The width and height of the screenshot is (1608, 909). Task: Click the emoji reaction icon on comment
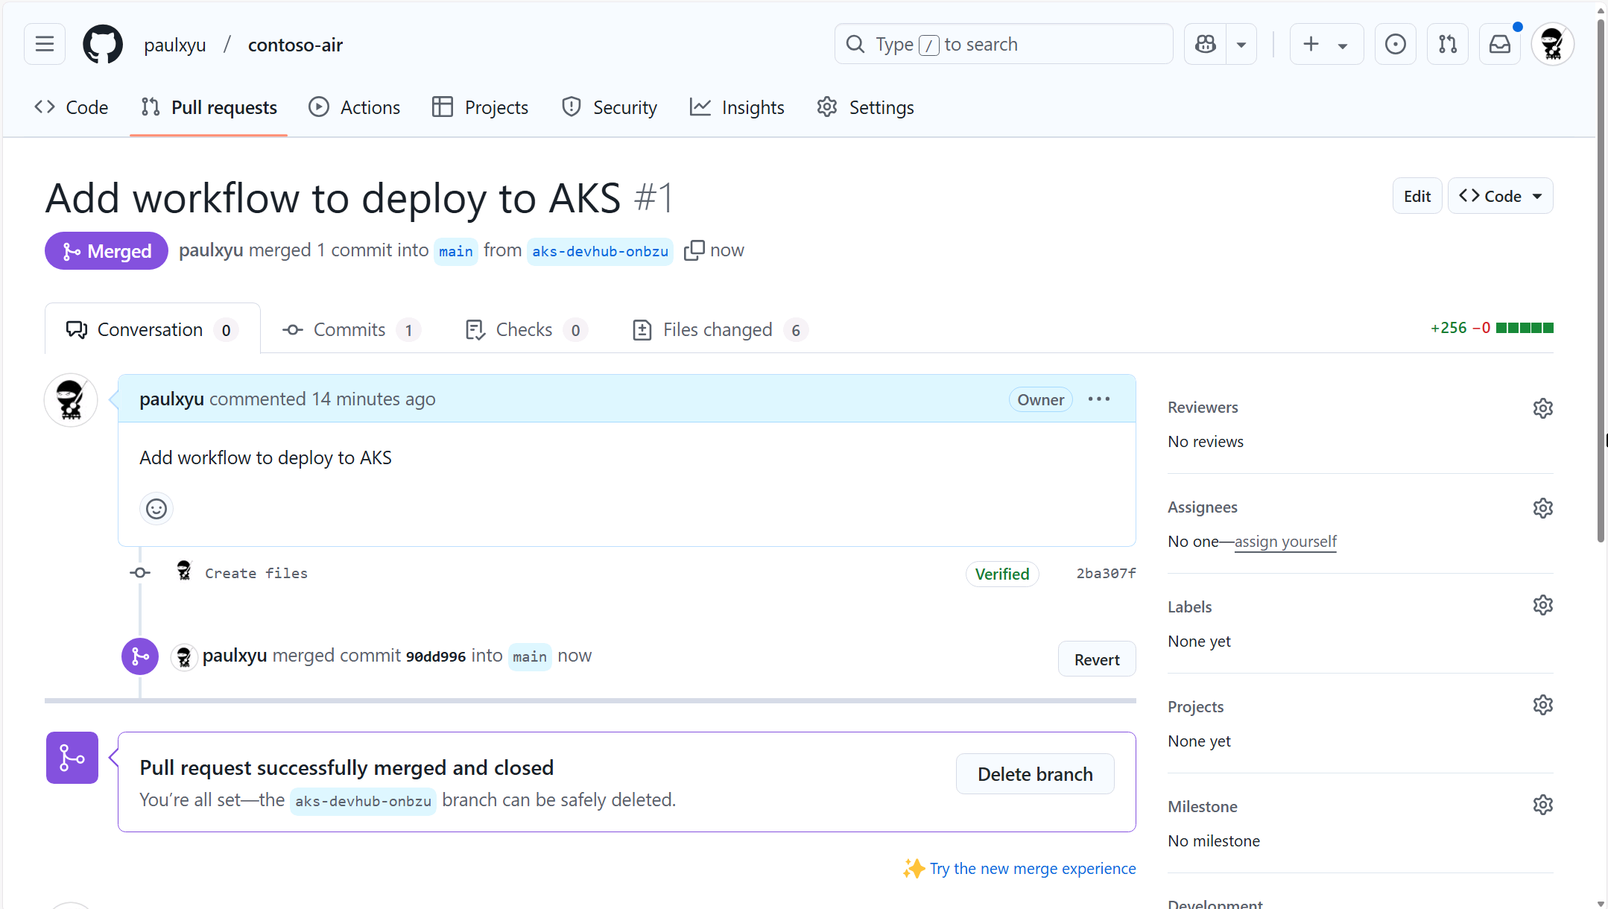click(156, 509)
